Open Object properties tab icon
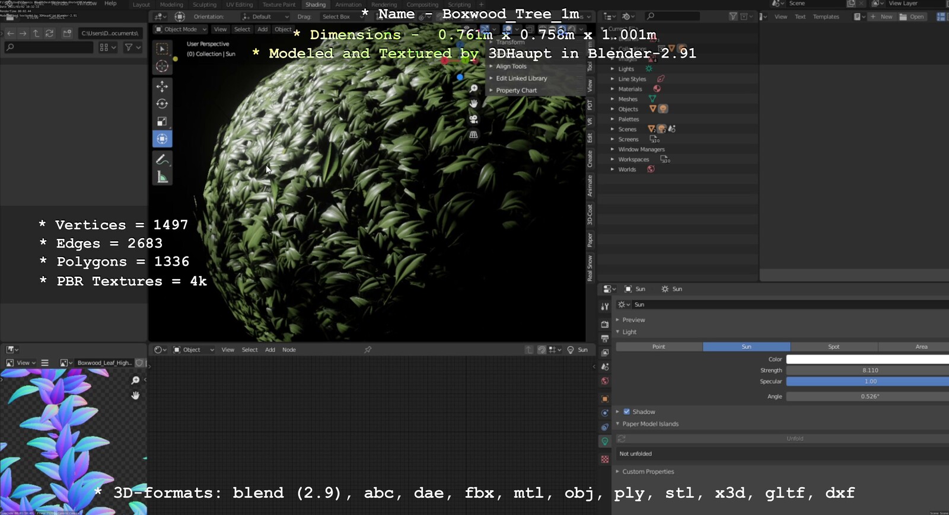949x515 pixels. click(604, 399)
